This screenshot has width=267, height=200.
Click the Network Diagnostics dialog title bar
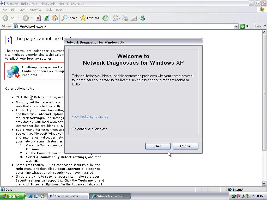(x=133, y=42)
